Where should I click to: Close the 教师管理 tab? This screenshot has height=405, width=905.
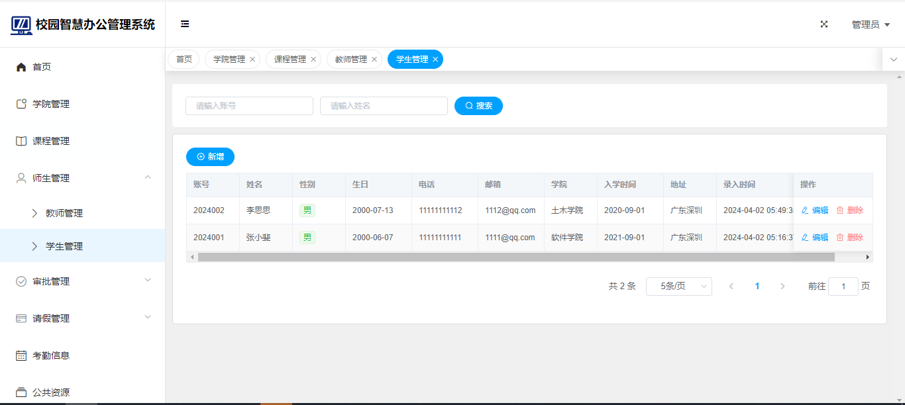click(x=374, y=60)
